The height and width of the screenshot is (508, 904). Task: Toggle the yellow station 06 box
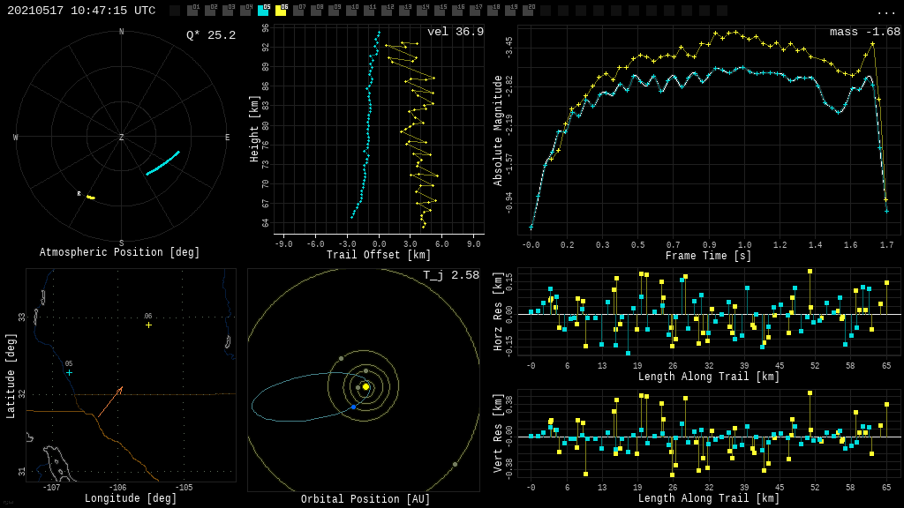[281, 11]
